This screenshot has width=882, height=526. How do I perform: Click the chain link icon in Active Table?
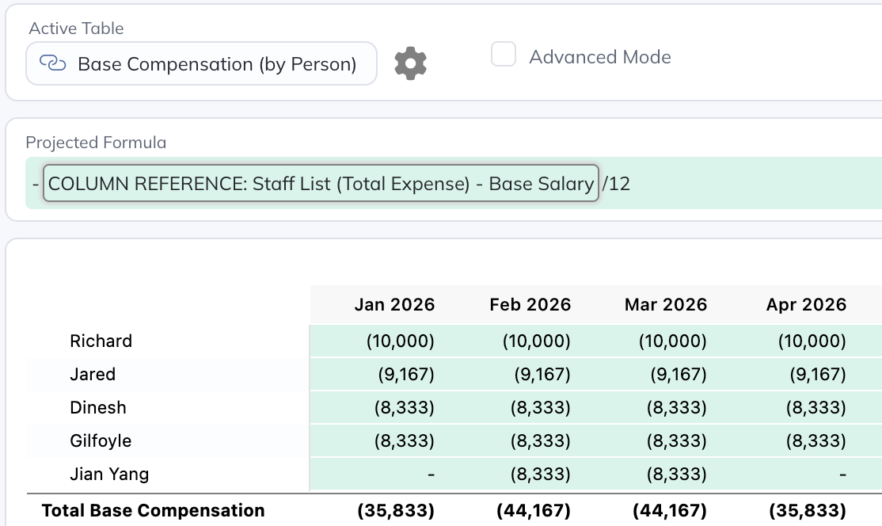click(52, 64)
